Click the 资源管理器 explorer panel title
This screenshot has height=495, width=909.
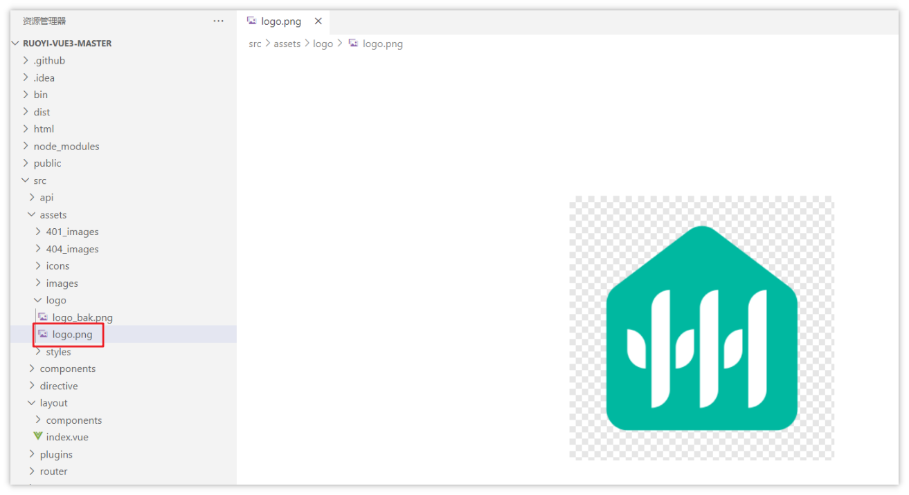[x=44, y=21]
